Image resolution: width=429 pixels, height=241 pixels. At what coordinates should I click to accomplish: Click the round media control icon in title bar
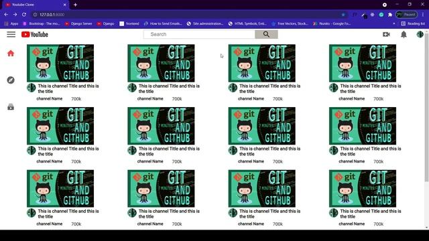click(x=384, y=5)
